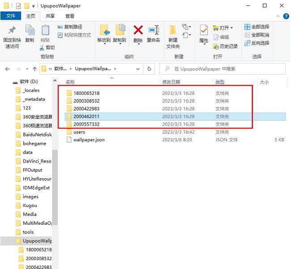Click 剪切 scissors cut button
The width and height of the screenshot is (291, 269).
[47, 48]
